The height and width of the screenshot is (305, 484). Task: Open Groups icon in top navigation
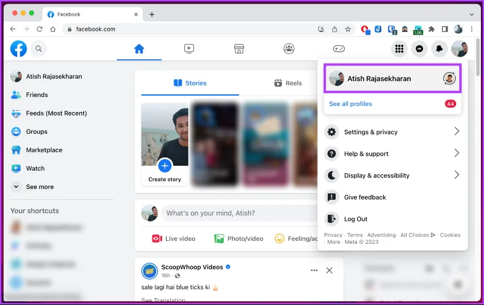pos(289,49)
